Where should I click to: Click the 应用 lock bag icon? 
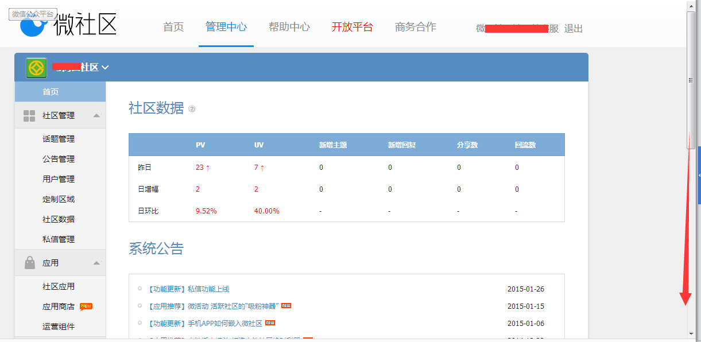(x=29, y=263)
